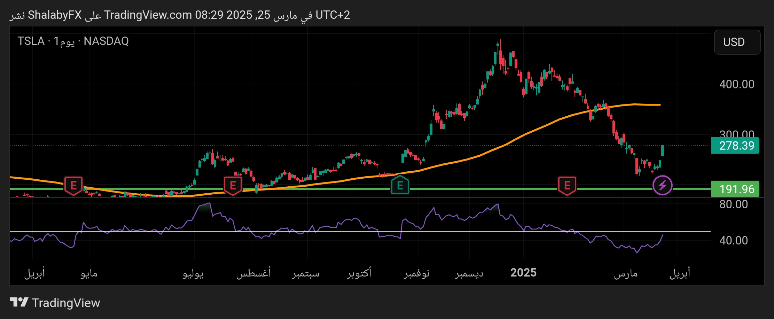Click the 400.00 price axis label
The height and width of the screenshot is (319, 774).
pyautogui.click(x=737, y=84)
